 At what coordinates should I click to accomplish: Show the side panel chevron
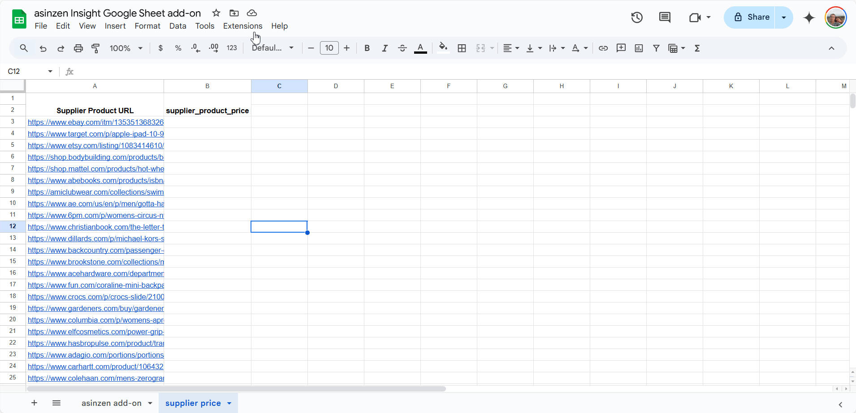coord(841,404)
